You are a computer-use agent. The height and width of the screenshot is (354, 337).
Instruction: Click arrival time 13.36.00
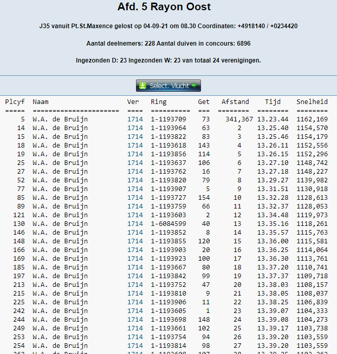273,241
